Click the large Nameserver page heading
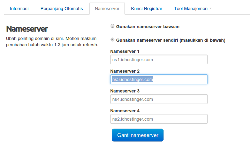Viewport: 250px width, 154px height. (x=27, y=29)
